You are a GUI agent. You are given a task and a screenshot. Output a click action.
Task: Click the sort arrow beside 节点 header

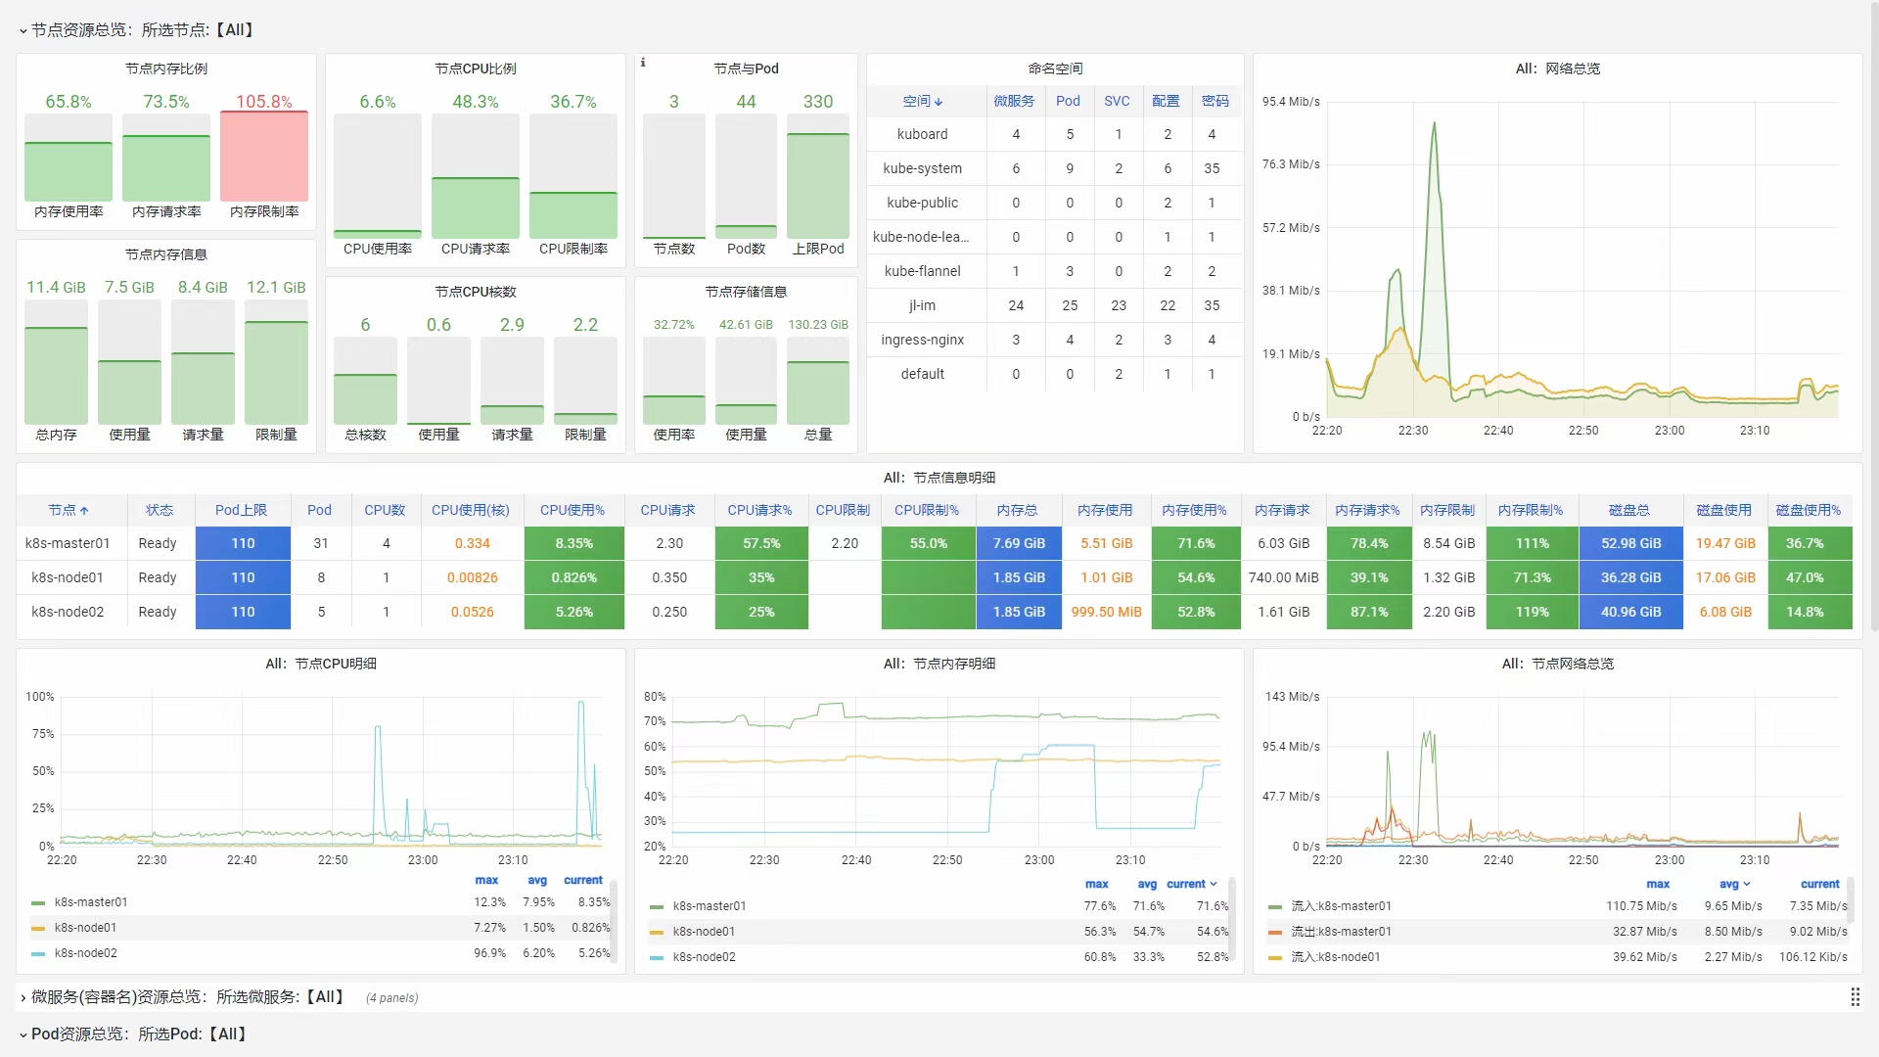[84, 511]
